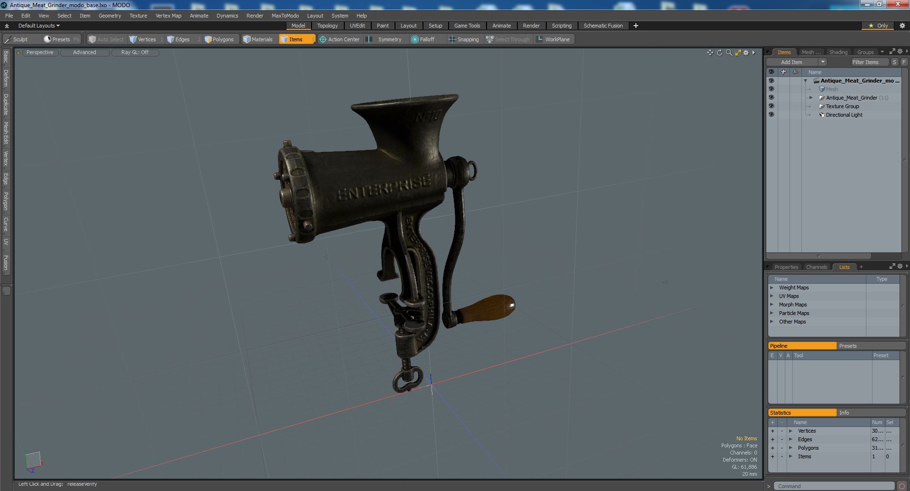Click the S filter button
Screen dimensions: 910x491
click(894, 62)
